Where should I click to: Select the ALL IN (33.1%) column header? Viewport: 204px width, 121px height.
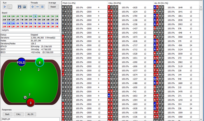point(176,3)
